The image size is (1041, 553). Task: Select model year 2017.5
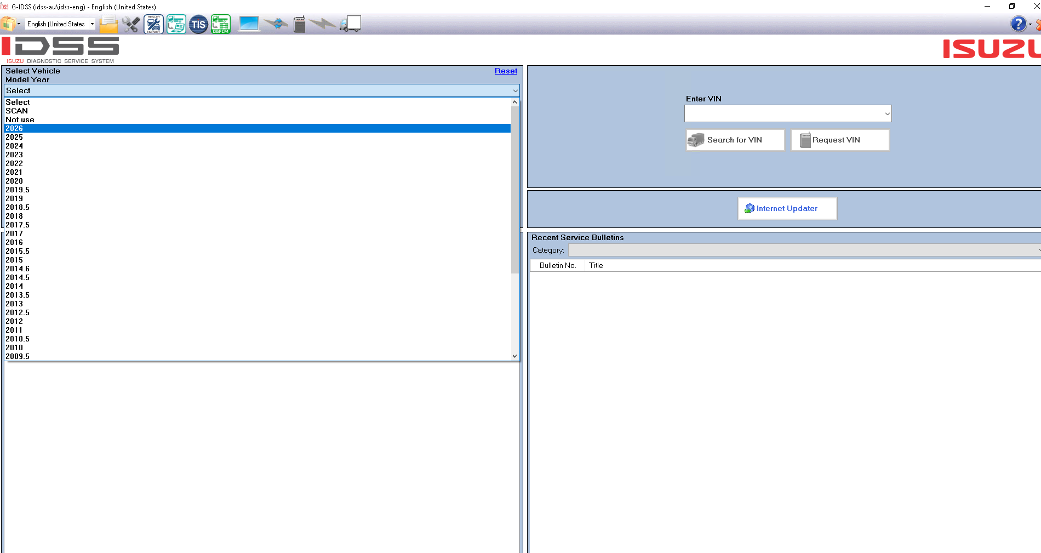pyautogui.click(x=258, y=225)
